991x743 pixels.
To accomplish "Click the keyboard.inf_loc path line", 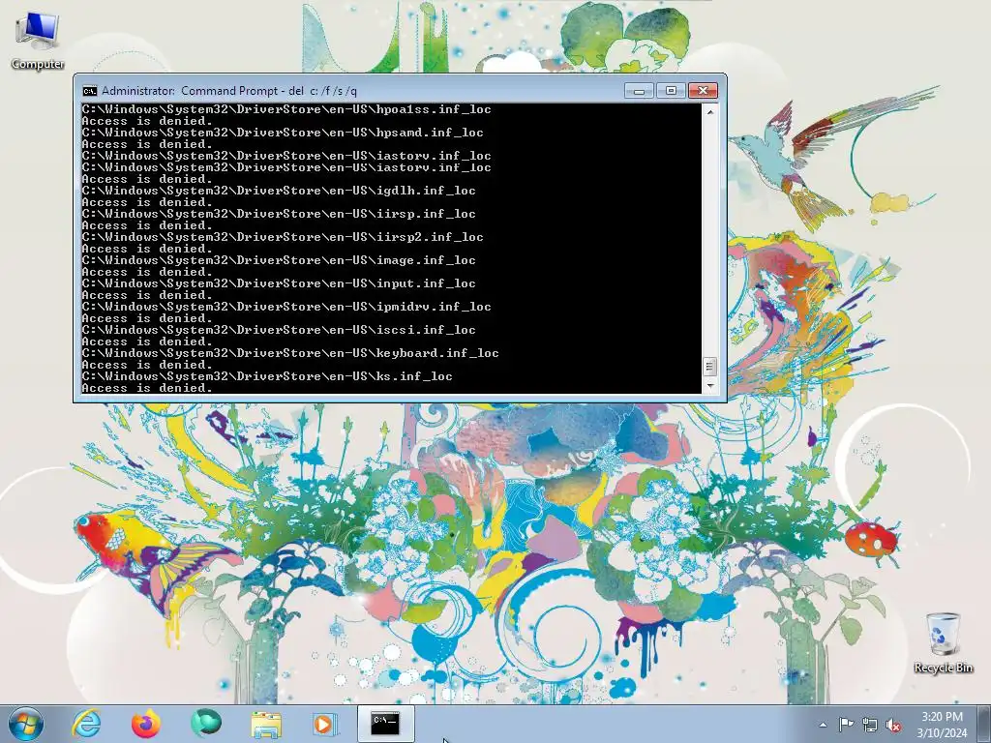I will coord(290,353).
